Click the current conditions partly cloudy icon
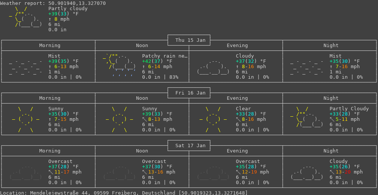Screen dimensions: 378x195 click(x=26, y=17)
